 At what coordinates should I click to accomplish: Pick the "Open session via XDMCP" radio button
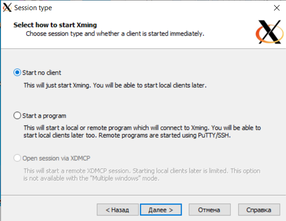pos(17,159)
